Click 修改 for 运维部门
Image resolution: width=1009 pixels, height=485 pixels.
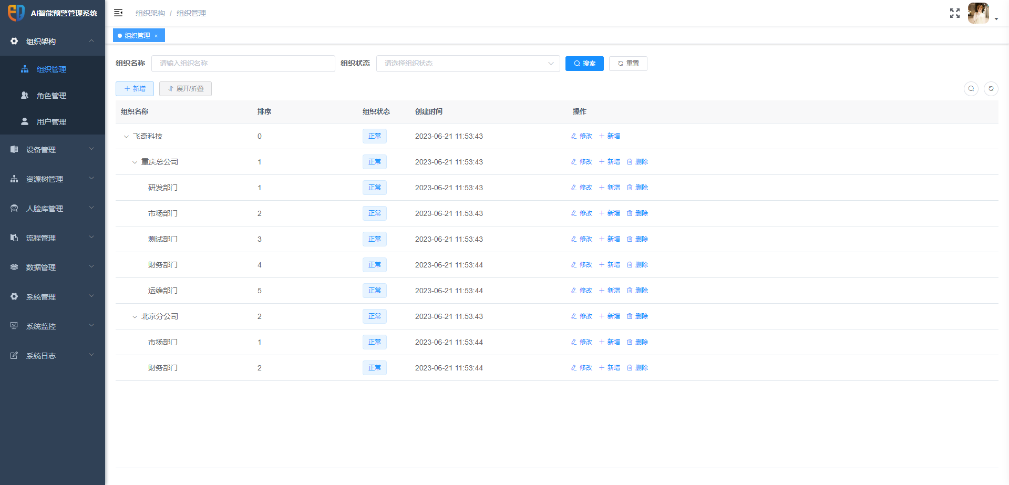point(582,291)
